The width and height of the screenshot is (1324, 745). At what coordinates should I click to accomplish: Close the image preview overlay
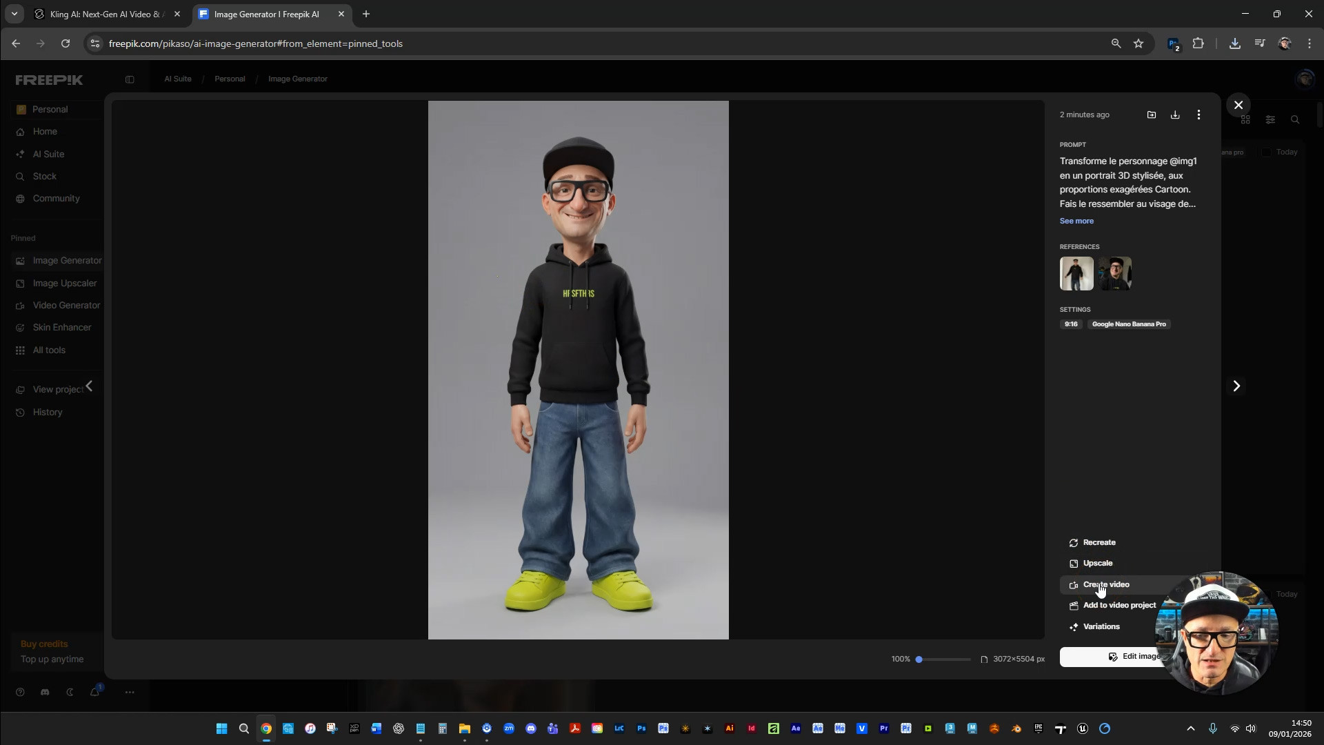pyautogui.click(x=1238, y=105)
